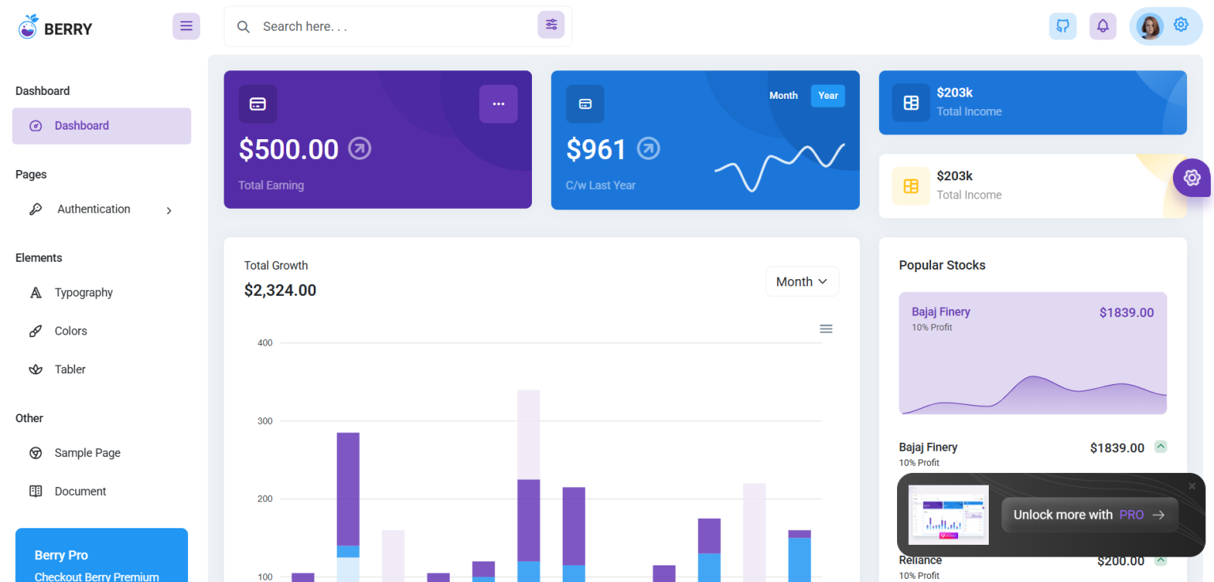Click the green uptrend indicator for Bajaj Finery

click(1160, 446)
